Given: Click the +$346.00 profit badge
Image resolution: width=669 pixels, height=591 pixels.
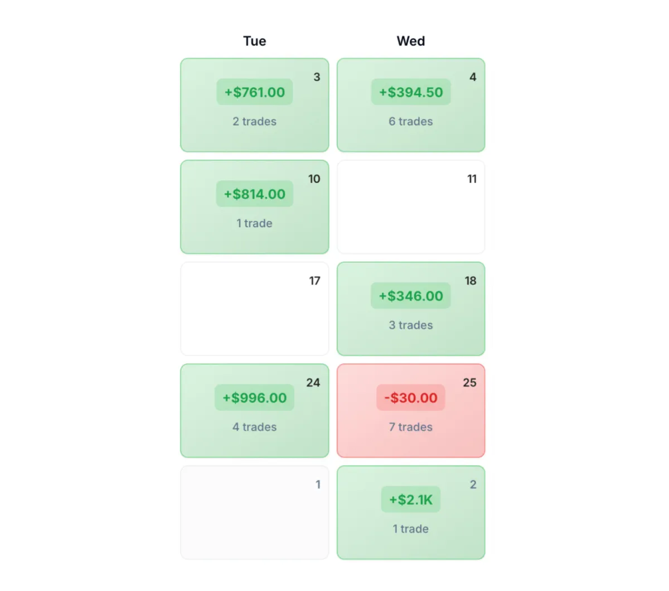Looking at the screenshot, I should tap(411, 296).
